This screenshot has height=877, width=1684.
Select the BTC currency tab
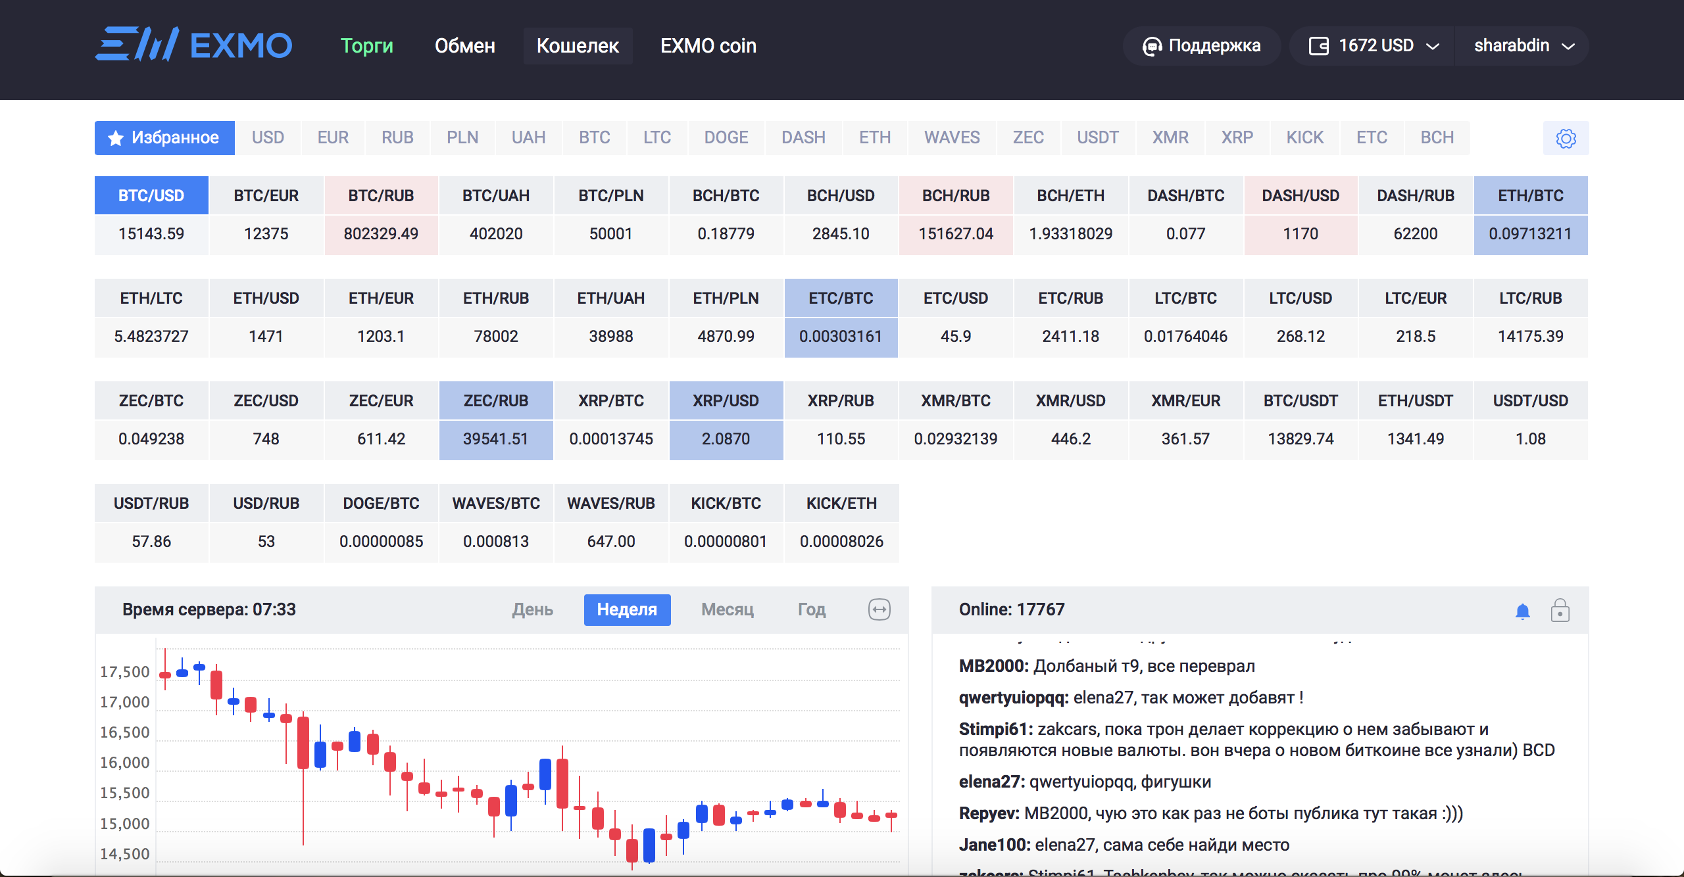click(x=594, y=138)
